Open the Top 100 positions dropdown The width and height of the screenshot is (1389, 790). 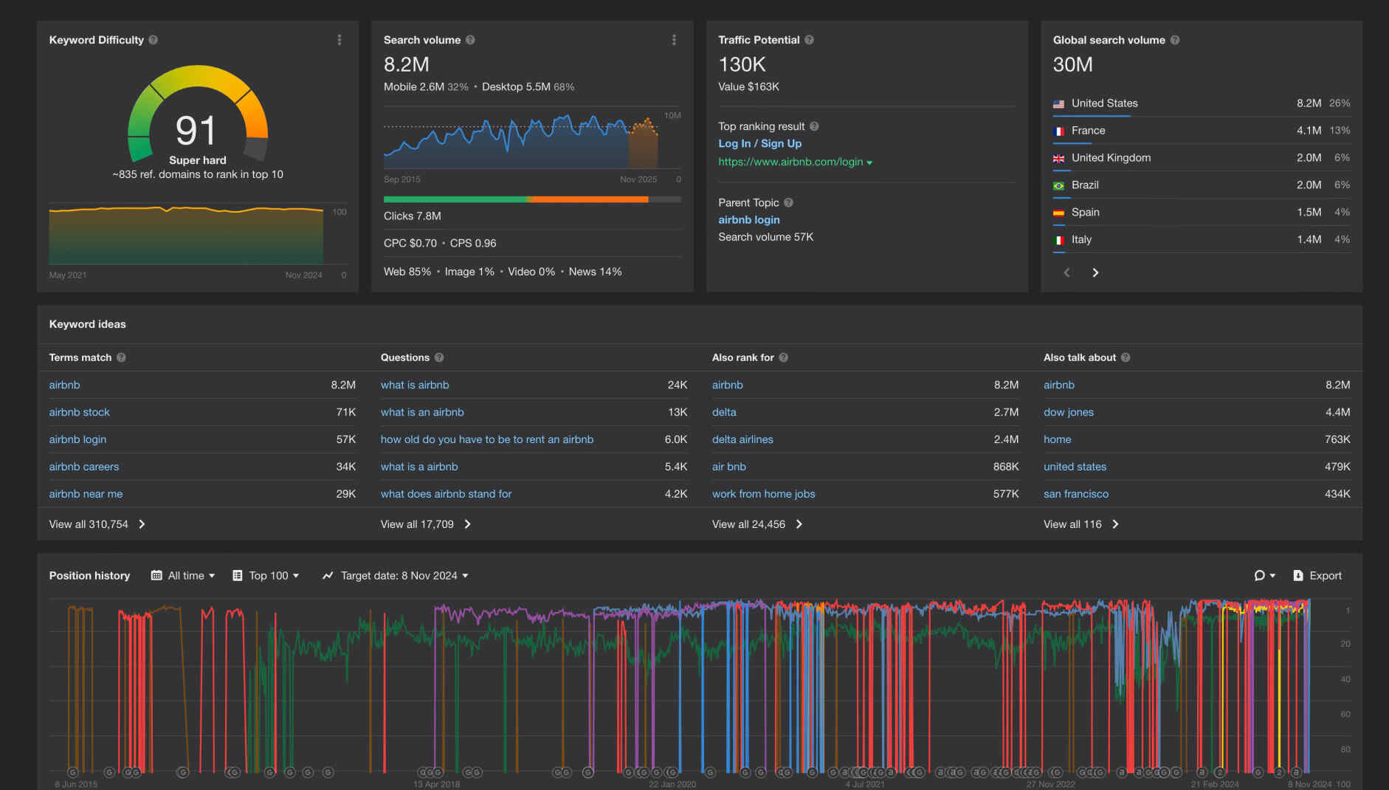click(266, 576)
